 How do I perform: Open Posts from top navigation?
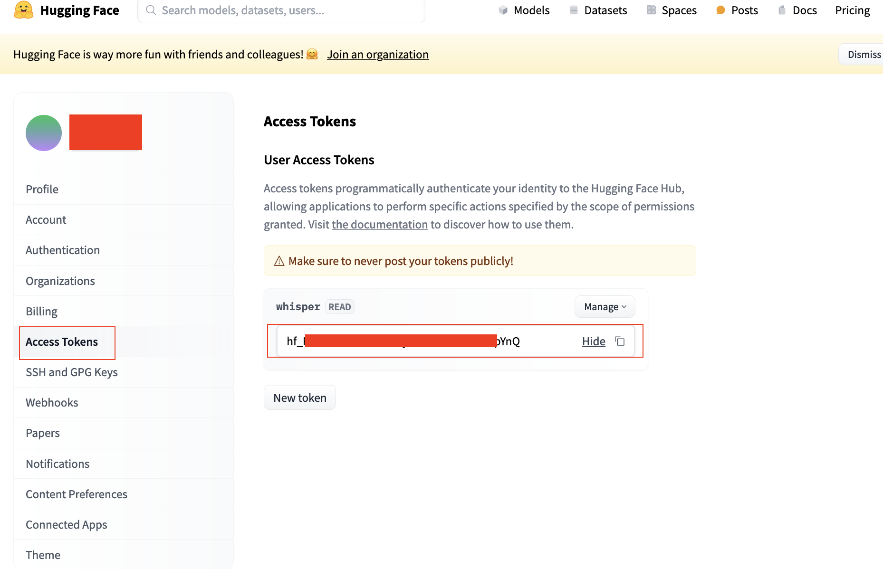coord(737,10)
